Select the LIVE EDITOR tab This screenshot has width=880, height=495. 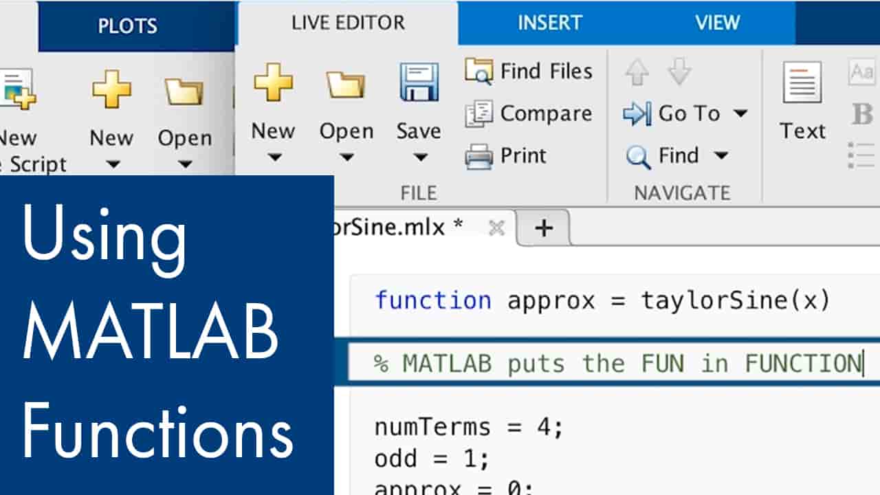click(x=347, y=23)
